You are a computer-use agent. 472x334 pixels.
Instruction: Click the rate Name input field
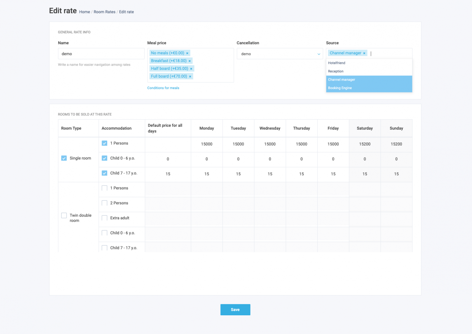[101, 54]
